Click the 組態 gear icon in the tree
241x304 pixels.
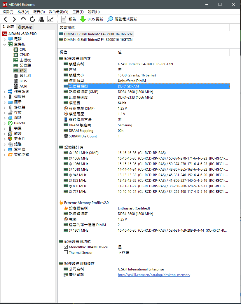click(10, 144)
